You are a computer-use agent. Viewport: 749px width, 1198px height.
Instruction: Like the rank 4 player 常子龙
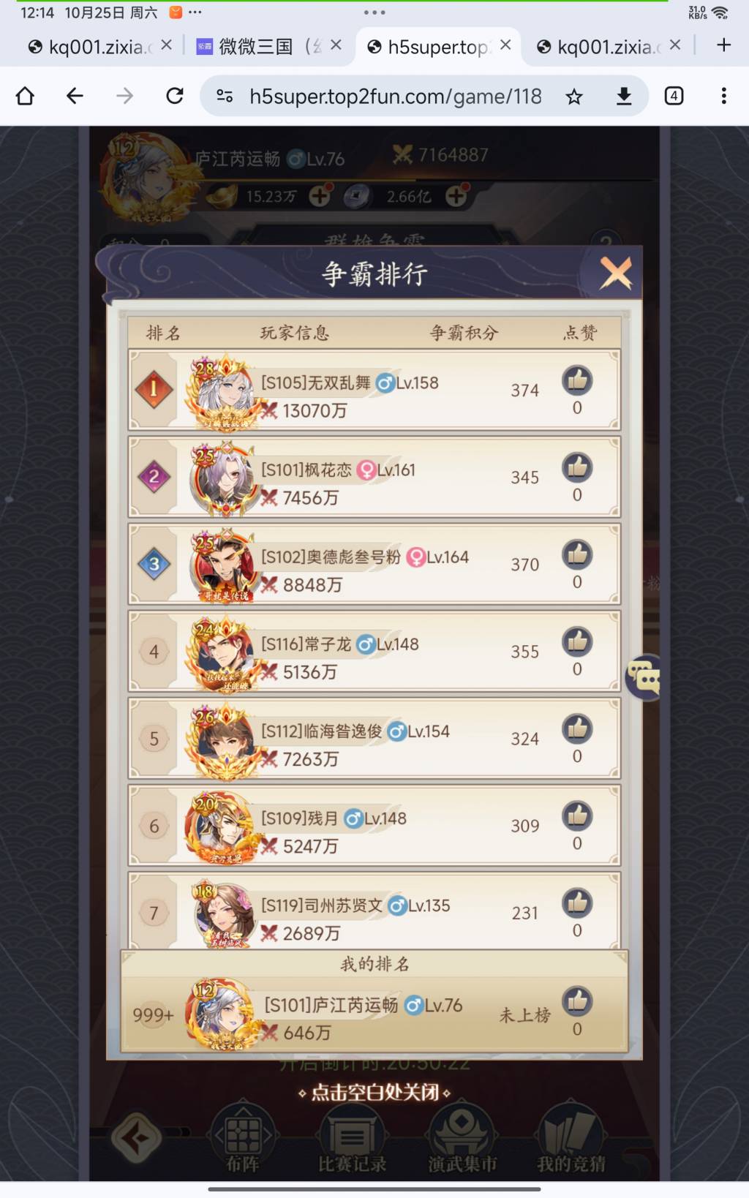tap(577, 641)
